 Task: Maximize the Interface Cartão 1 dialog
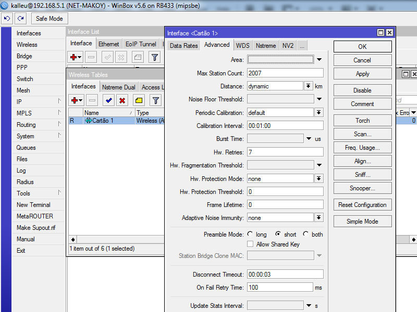381,33
